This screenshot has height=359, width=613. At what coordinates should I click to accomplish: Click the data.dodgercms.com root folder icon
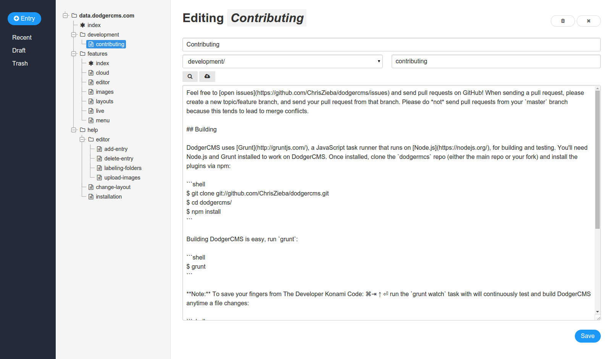pyautogui.click(x=74, y=16)
